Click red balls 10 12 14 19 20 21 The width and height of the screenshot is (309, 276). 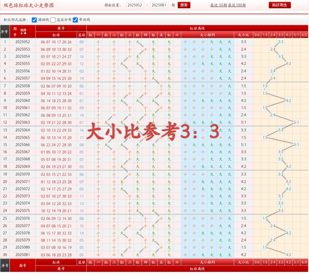click(x=56, y=211)
